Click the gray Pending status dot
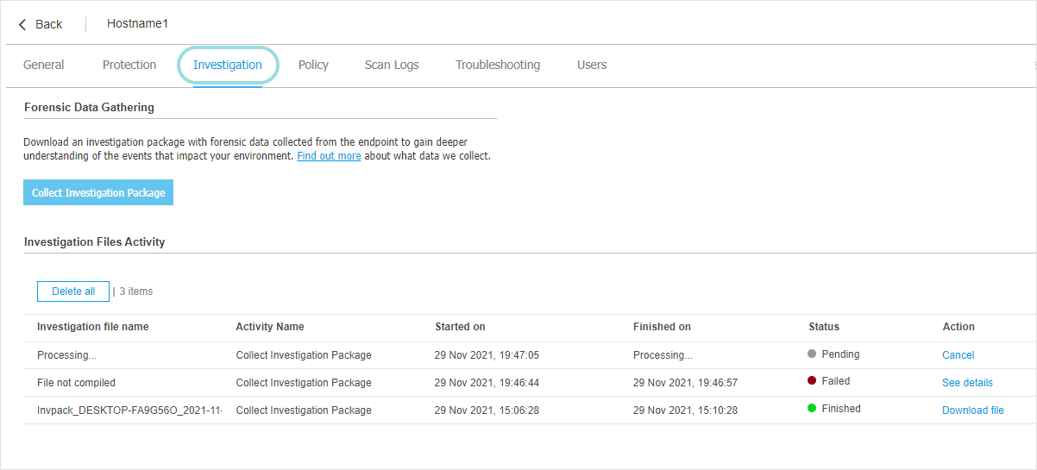Screen dimensions: 1037x470 pos(812,354)
